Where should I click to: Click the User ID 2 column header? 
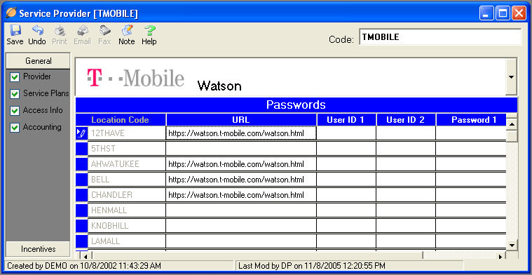406,120
